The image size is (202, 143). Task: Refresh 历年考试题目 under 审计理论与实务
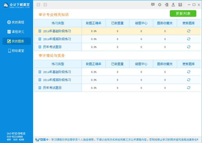(189, 88)
